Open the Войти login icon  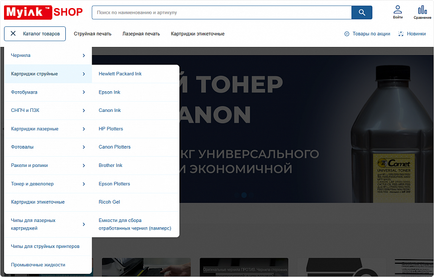[x=398, y=10]
